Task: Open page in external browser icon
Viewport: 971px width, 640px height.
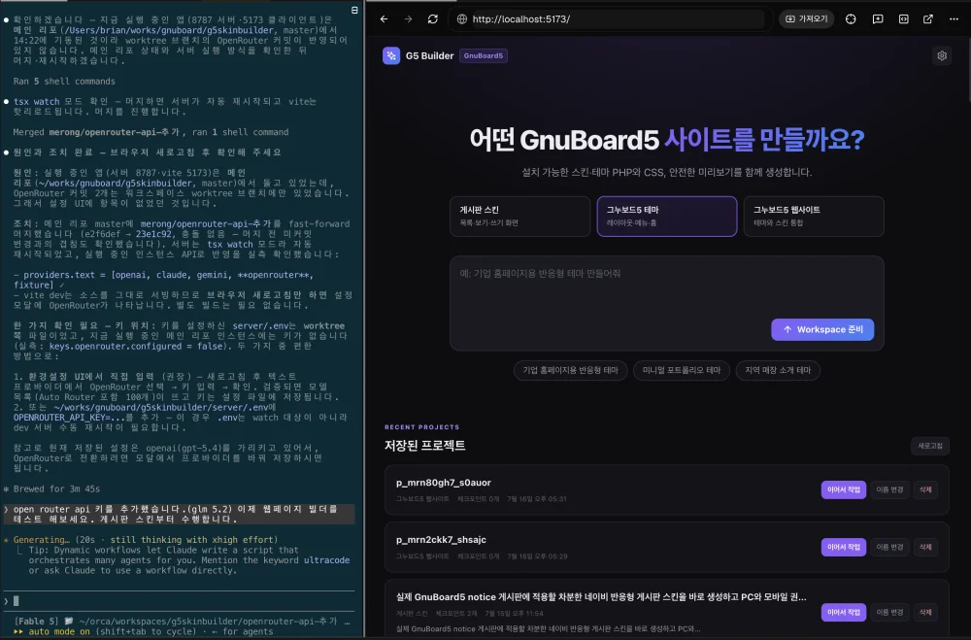Action: click(928, 19)
